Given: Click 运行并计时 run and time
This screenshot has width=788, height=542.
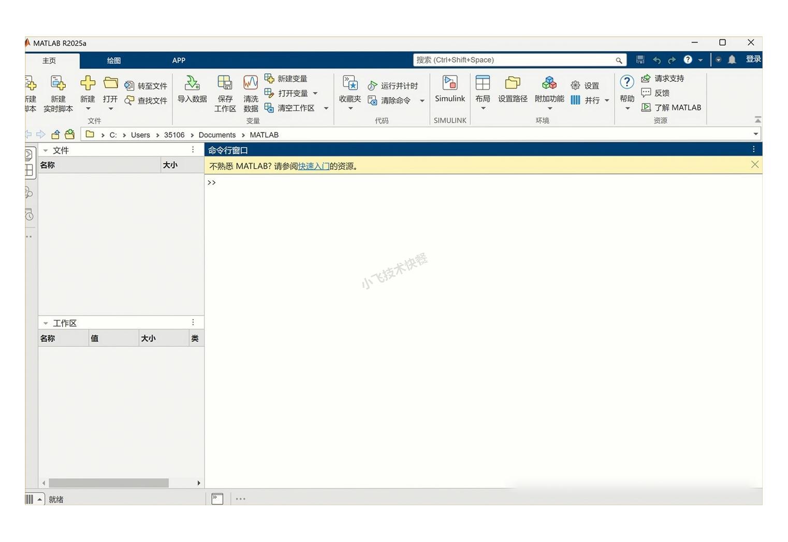Looking at the screenshot, I should (392, 86).
